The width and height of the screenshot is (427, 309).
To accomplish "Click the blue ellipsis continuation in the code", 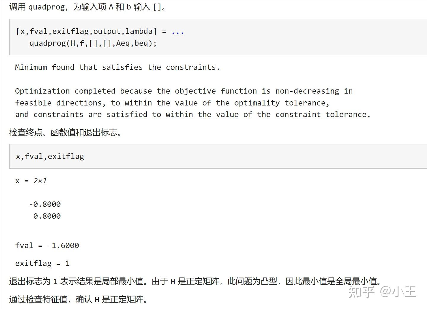I will (x=178, y=31).
